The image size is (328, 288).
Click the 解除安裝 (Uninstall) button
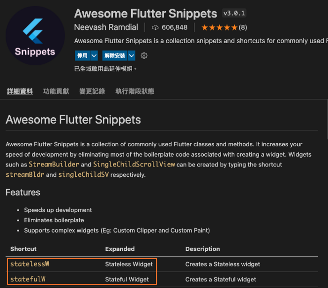(115, 56)
